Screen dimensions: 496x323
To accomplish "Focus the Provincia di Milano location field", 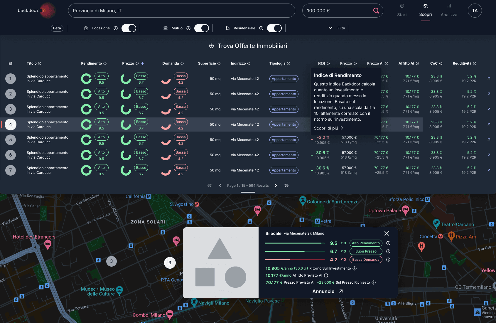I will click(x=181, y=11).
